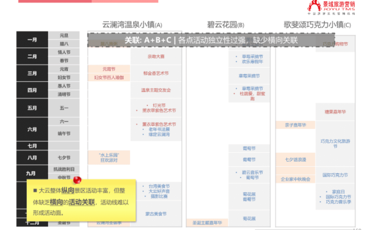The height and width of the screenshot is (230, 365).
Task: Click the 老年书法展 bullet item
Action: (159, 130)
